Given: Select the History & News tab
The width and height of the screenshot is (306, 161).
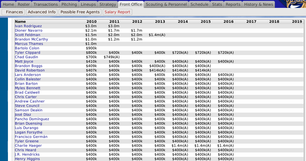Looking at the screenshot, I should (258, 4).
